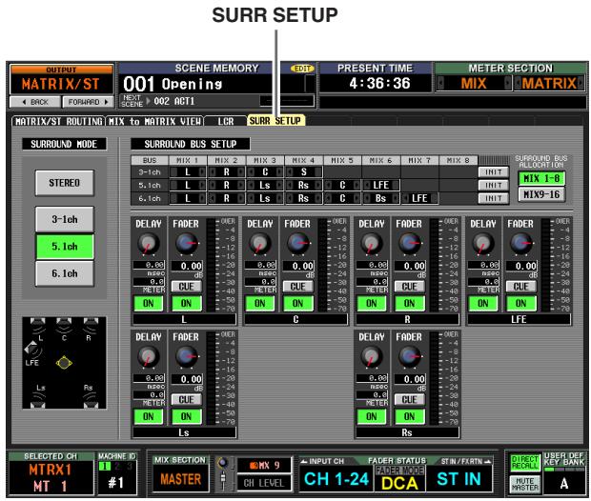Enable CUE on the LFE channel
This screenshot has height=501, width=591.
(x=520, y=287)
